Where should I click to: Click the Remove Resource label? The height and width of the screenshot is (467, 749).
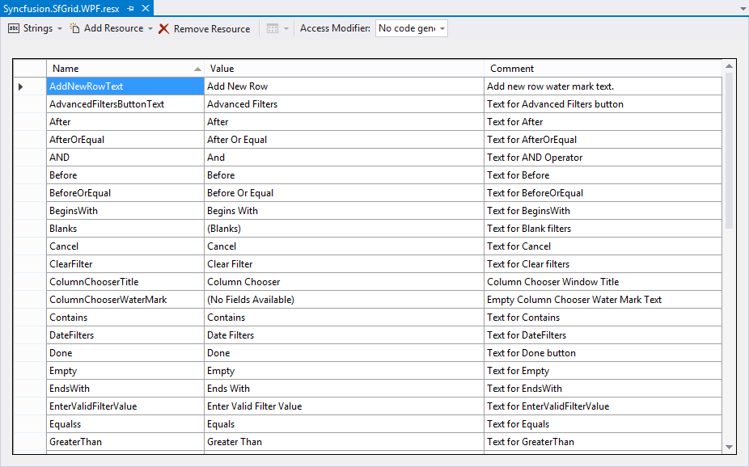(x=212, y=29)
